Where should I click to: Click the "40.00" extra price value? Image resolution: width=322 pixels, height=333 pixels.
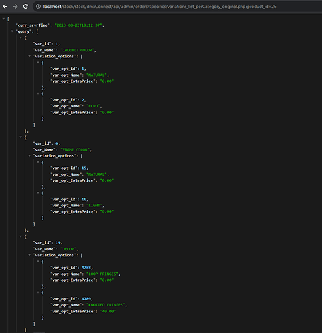(108, 311)
